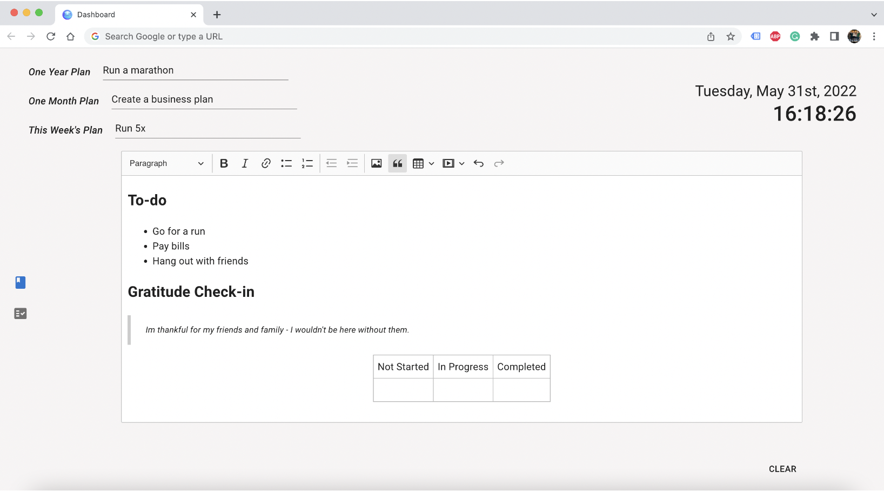The width and height of the screenshot is (884, 491).
Task: Insert an image via toolbar icon
Action: point(377,163)
